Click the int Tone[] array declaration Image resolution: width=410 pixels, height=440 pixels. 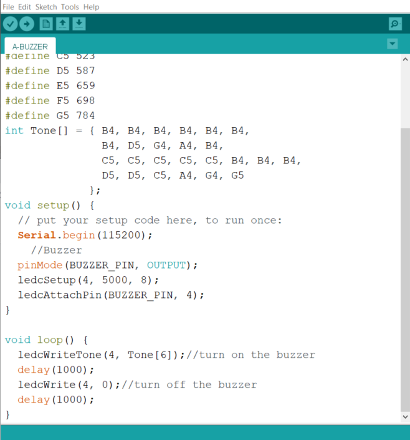(44, 130)
